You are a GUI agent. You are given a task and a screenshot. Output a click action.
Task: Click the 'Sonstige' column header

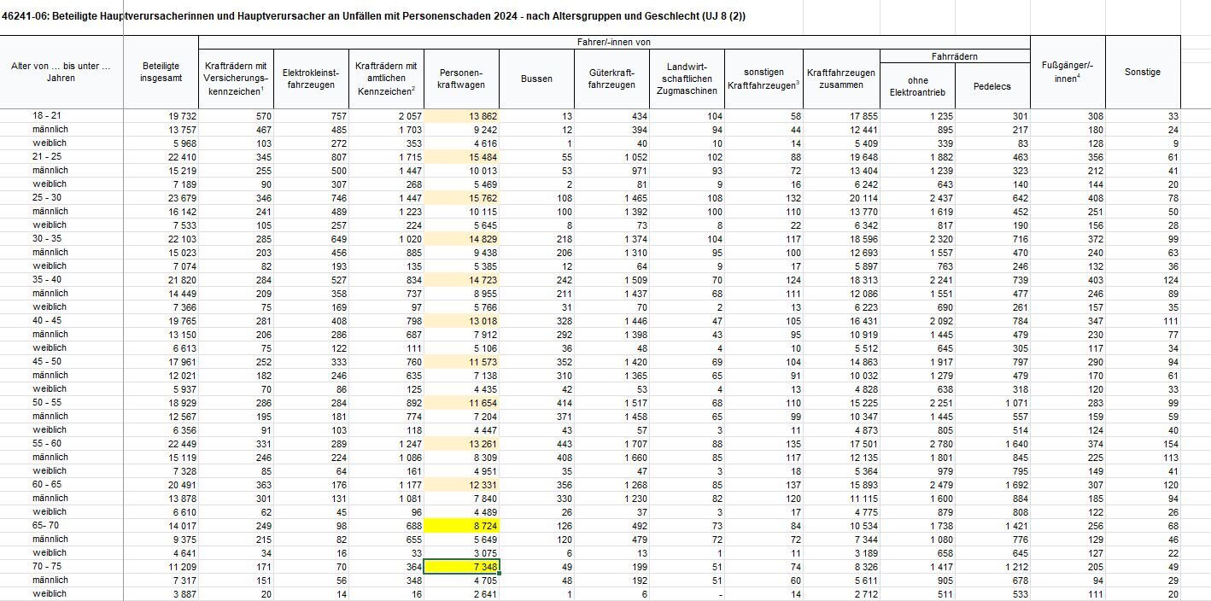pyautogui.click(x=1143, y=72)
